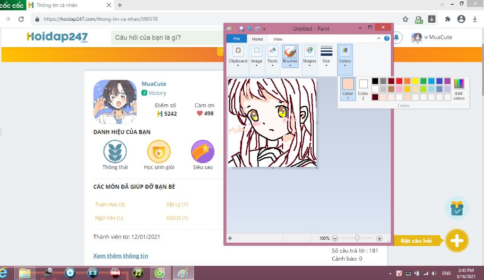Click the MuaCute profile avatar picture

pyautogui.click(x=115, y=102)
